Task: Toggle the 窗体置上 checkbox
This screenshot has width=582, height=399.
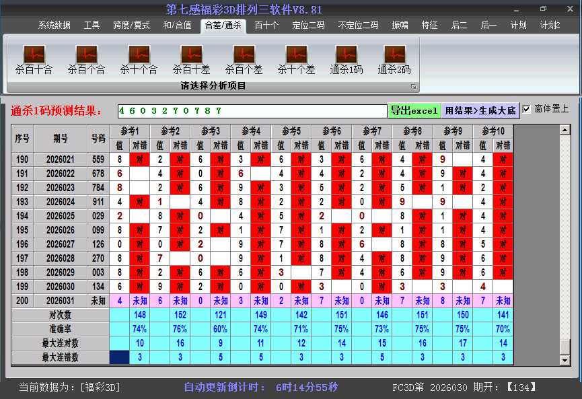Action: (527, 109)
